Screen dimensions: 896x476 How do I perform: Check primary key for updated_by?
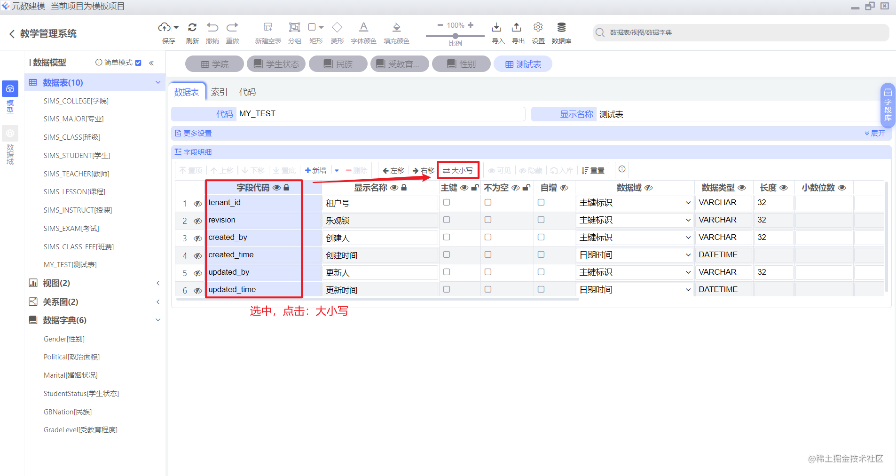447,272
